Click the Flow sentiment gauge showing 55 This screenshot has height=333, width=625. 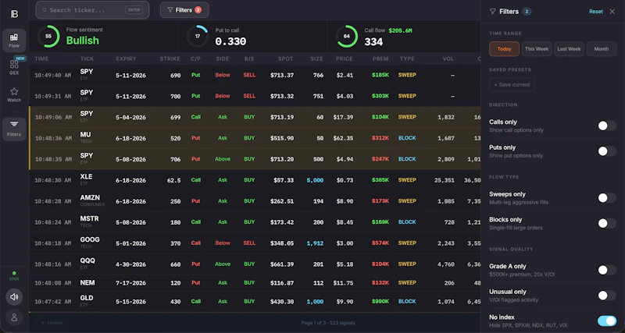pos(48,36)
